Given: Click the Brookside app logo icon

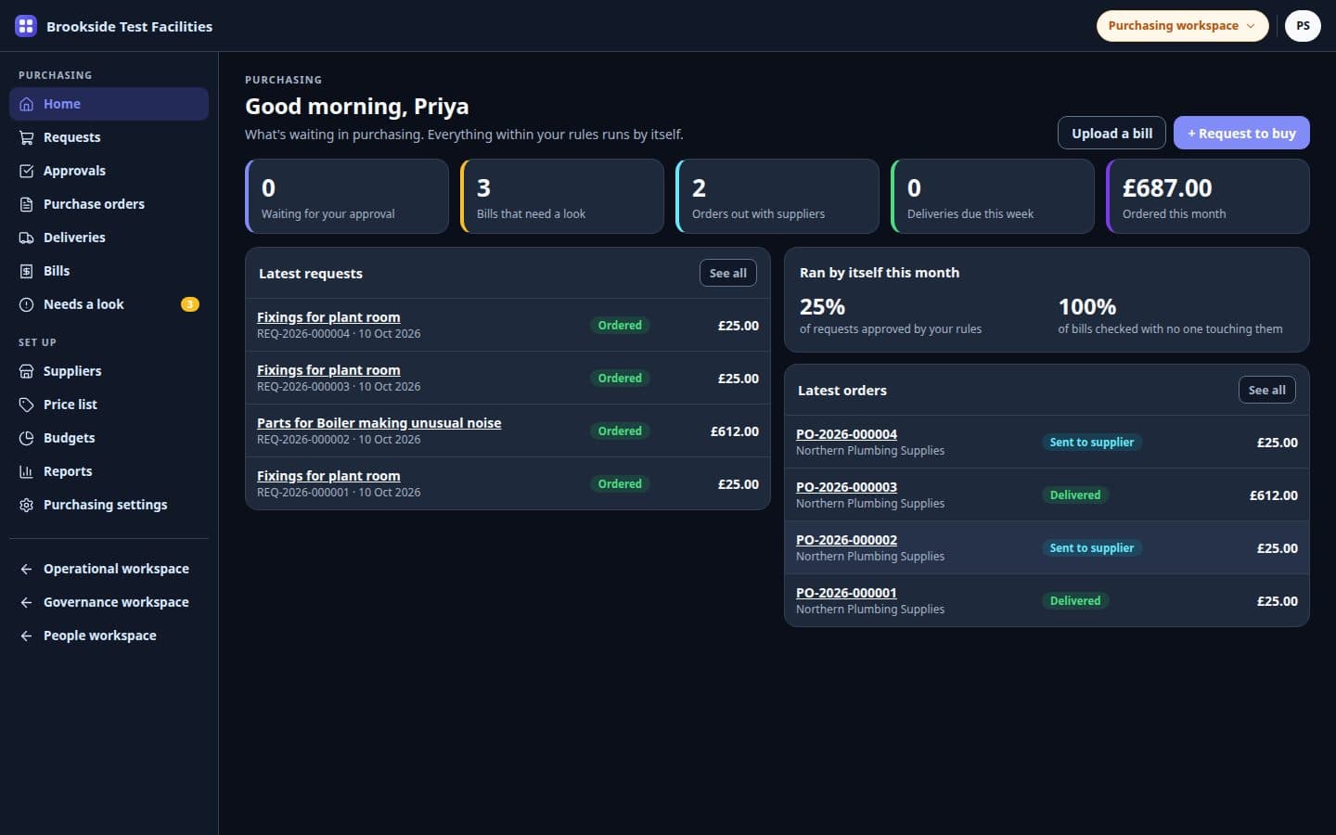Looking at the screenshot, I should (x=26, y=26).
